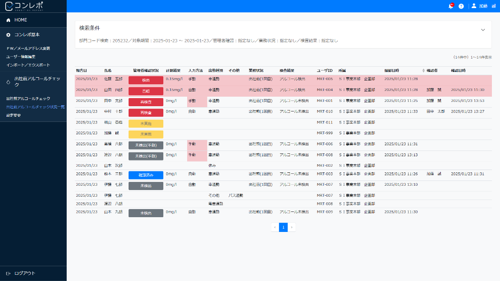Viewport: 500px width, 281px height.
Task: Open 出社前アルコールチェック状況一覧 in the sidebar
Action: [x=35, y=107]
